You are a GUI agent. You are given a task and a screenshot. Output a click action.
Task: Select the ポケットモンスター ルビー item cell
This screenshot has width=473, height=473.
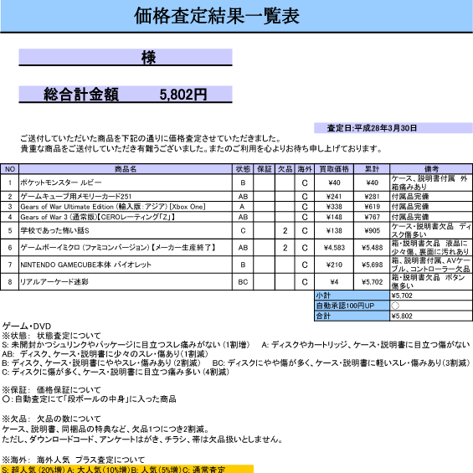pos(126,183)
